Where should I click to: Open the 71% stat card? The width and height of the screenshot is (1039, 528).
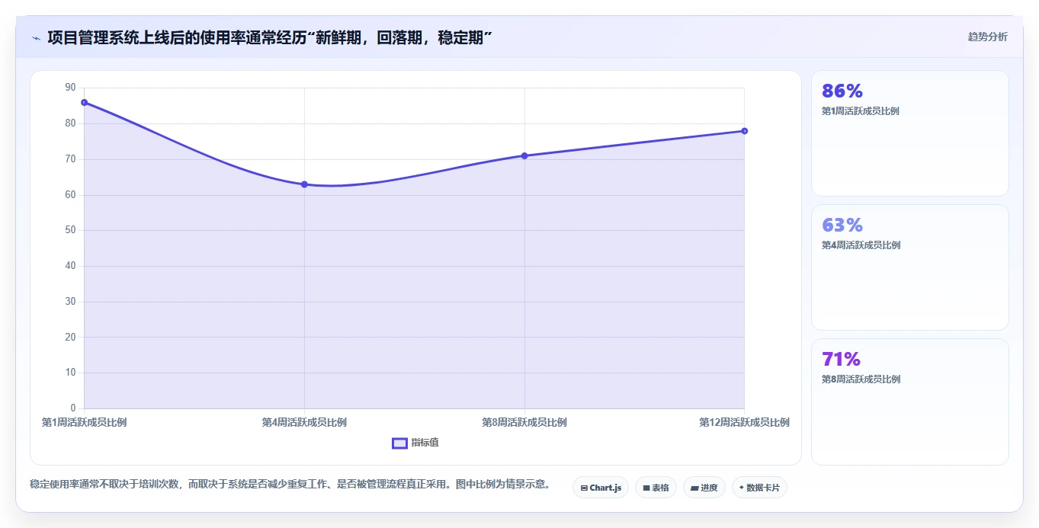point(909,402)
